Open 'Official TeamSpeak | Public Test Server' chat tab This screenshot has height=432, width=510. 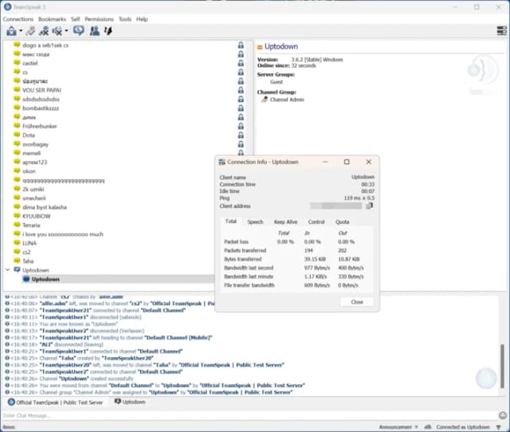coord(55,403)
